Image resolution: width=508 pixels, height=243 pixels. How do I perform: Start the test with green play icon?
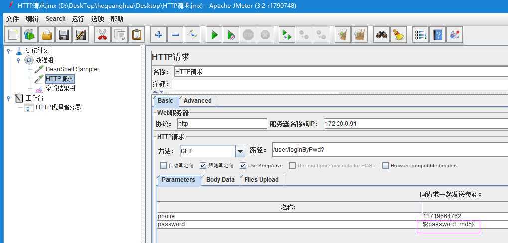(x=214, y=35)
